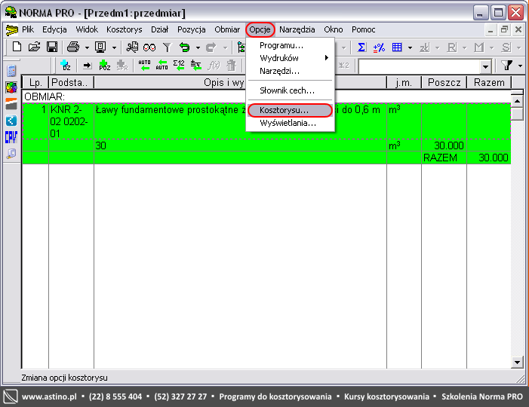Viewport: 529px width, 407px height.
Task: Open the Wydruków submenu
Action: (x=290, y=58)
